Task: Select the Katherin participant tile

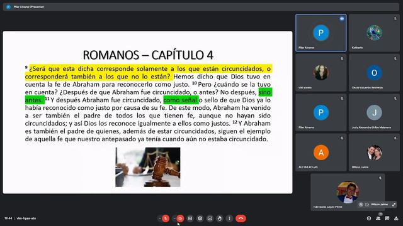Action: pos(374,33)
